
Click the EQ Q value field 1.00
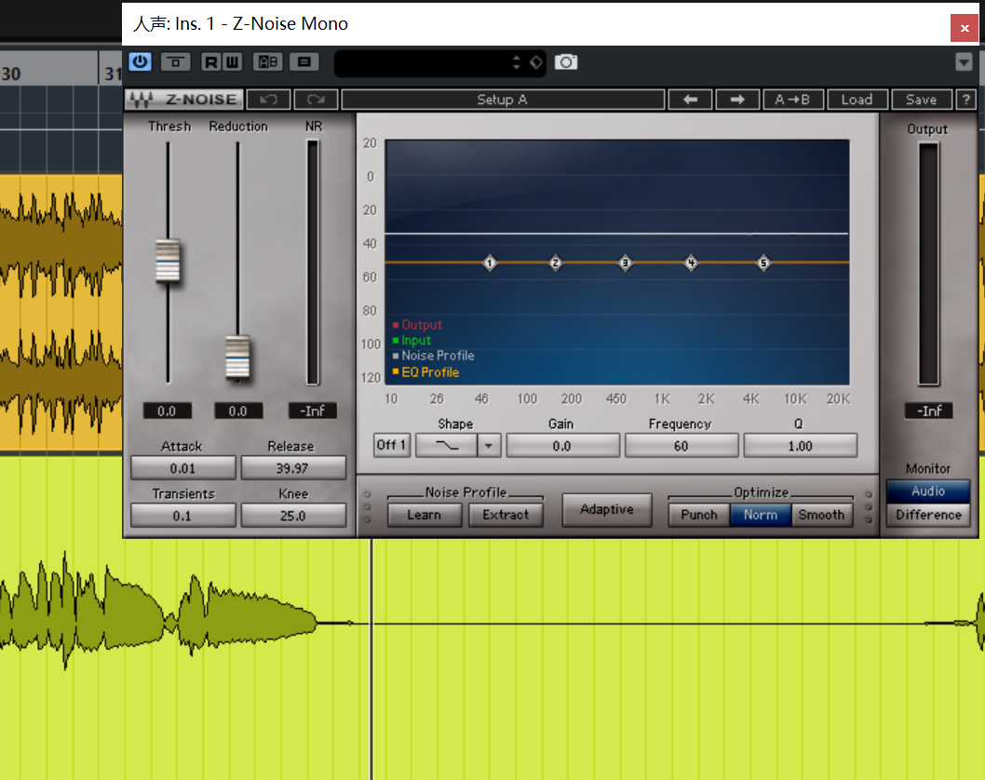(x=801, y=446)
